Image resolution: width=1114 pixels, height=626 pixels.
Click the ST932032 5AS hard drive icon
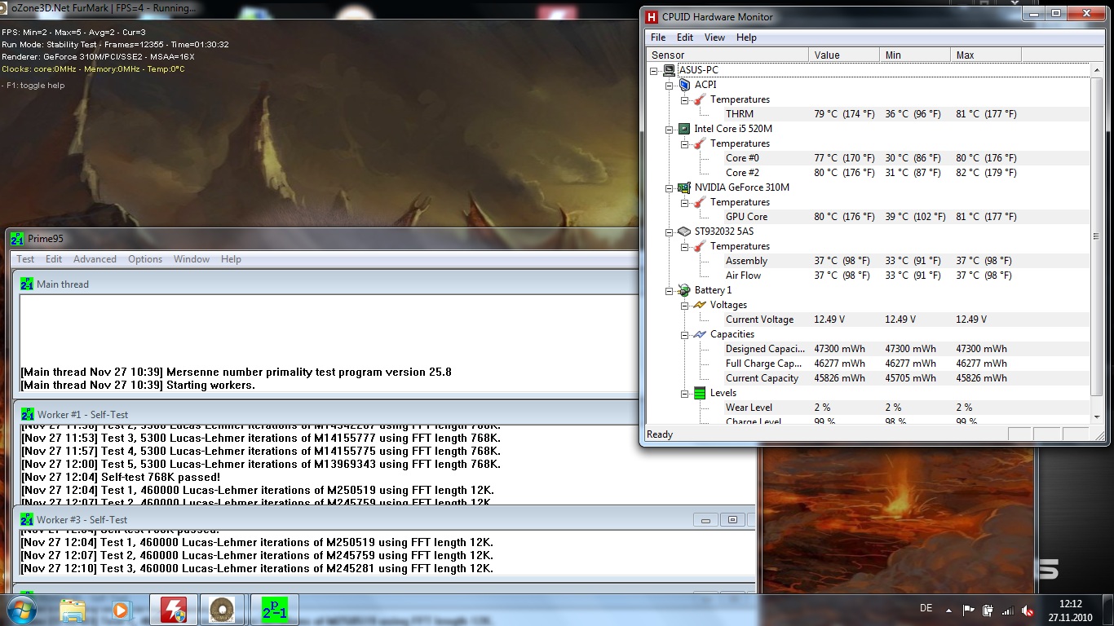tap(684, 231)
